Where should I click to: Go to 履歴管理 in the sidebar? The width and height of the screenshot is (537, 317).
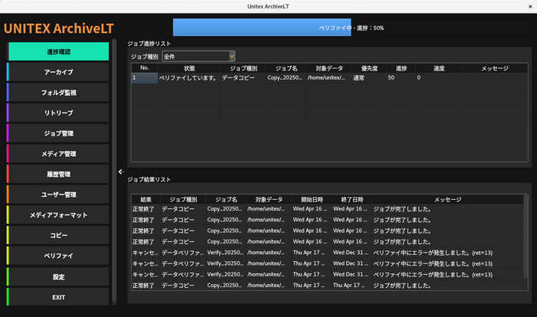pos(58,174)
